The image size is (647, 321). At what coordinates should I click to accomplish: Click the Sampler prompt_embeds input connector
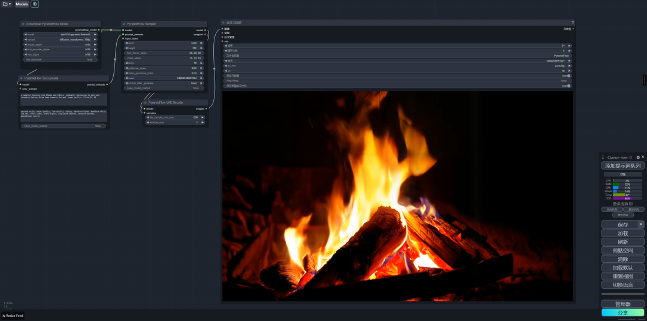click(123, 34)
